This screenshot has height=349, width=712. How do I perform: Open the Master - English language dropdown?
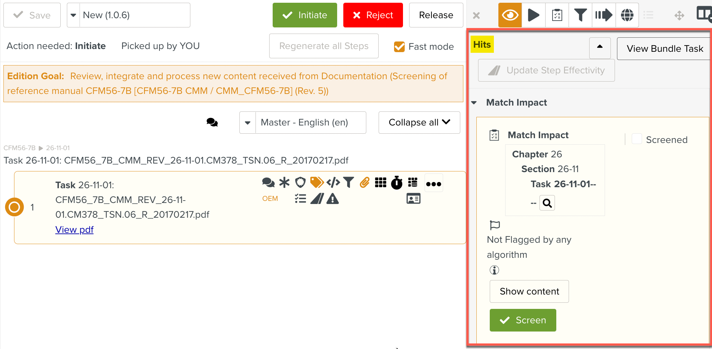tap(248, 122)
